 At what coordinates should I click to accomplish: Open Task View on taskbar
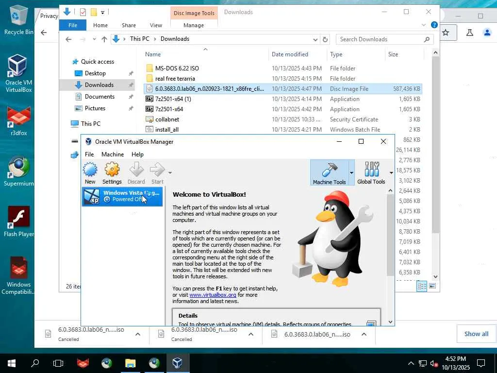(58, 363)
